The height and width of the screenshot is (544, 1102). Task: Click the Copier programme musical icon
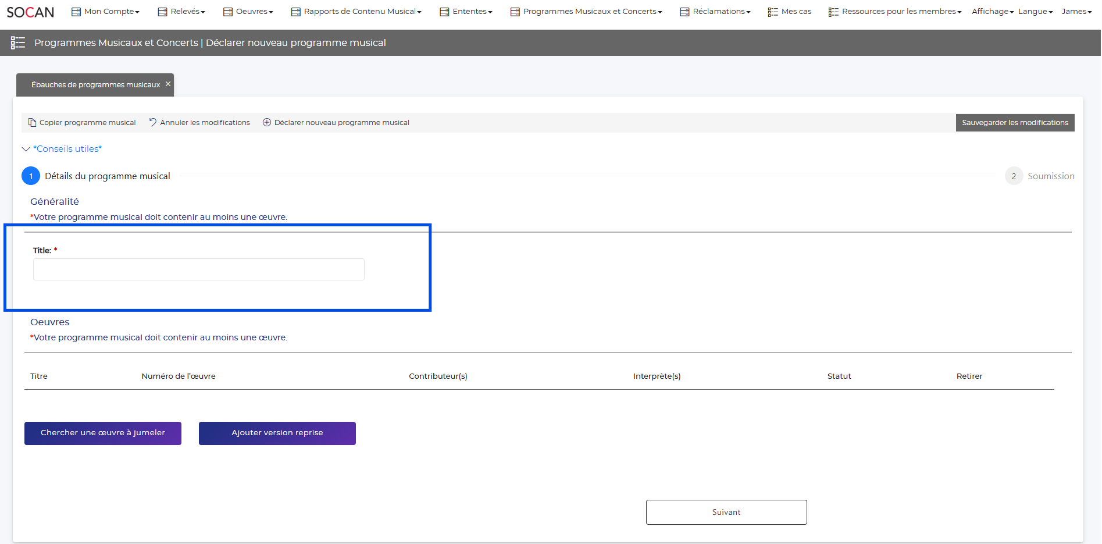[x=32, y=123]
